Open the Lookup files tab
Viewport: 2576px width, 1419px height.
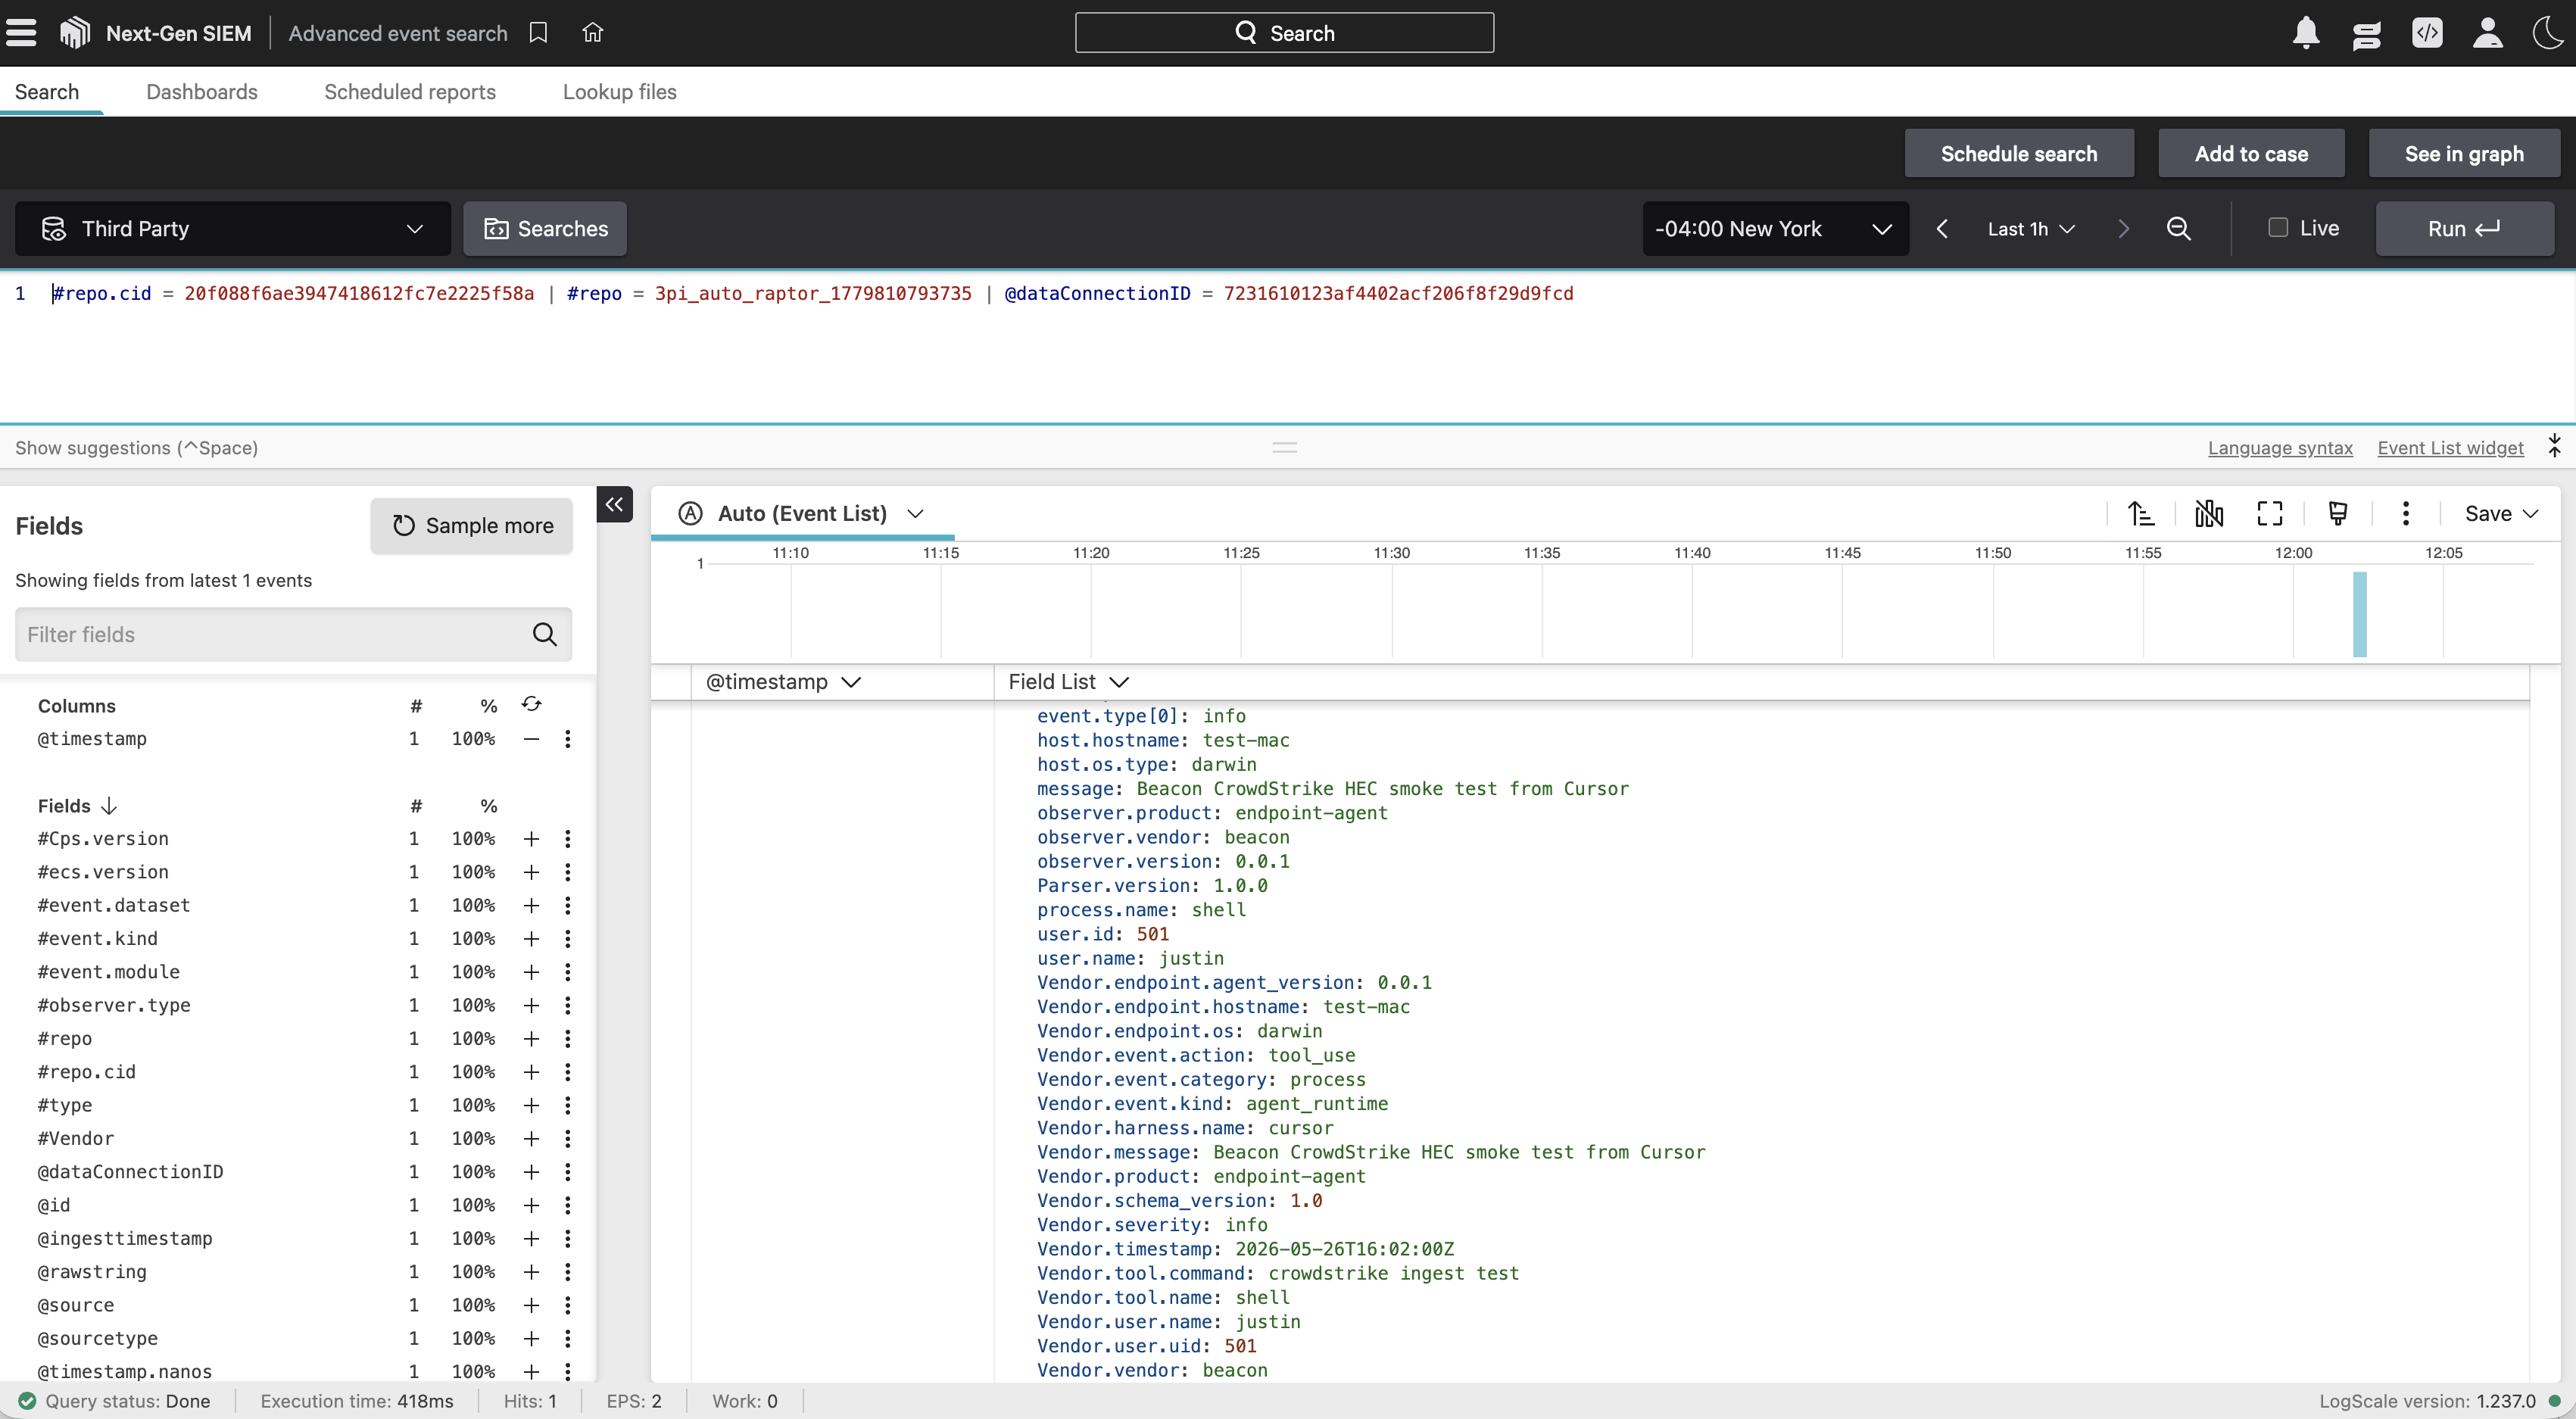(x=619, y=92)
